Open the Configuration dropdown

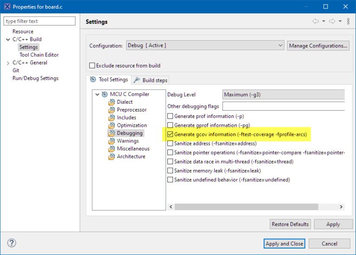[205, 45]
